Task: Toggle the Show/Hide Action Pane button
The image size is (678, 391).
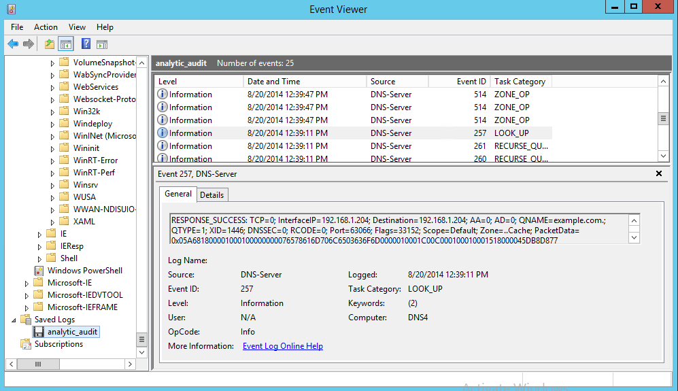Action: (x=102, y=44)
